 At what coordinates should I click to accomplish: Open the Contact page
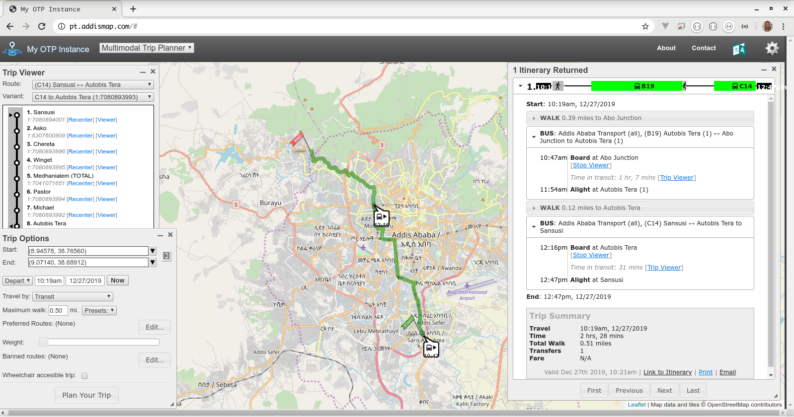[x=704, y=48]
